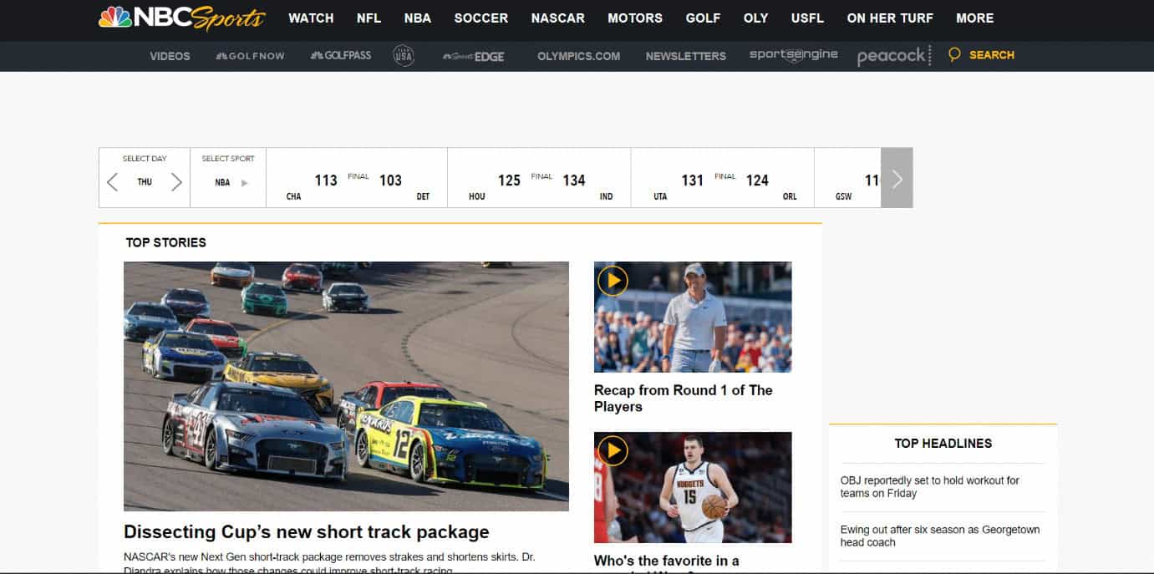The height and width of the screenshot is (574, 1154).
Task: Click the sportsengine logo link
Action: pyautogui.click(x=792, y=55)
